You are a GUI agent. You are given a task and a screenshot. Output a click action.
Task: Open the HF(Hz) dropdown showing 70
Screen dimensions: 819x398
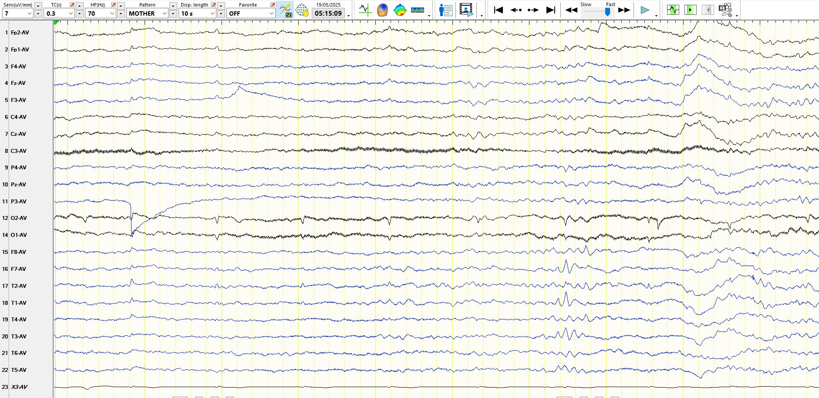pyautogui.click(x=101, y=13)
